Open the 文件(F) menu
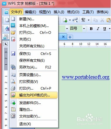 [16, 12]
